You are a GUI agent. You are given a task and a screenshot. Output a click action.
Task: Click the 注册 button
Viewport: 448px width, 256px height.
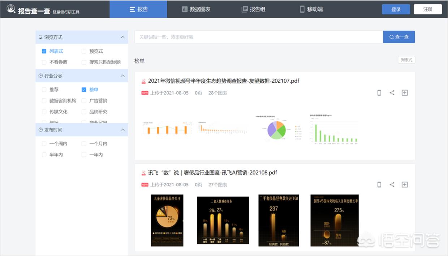coord(428,9)
